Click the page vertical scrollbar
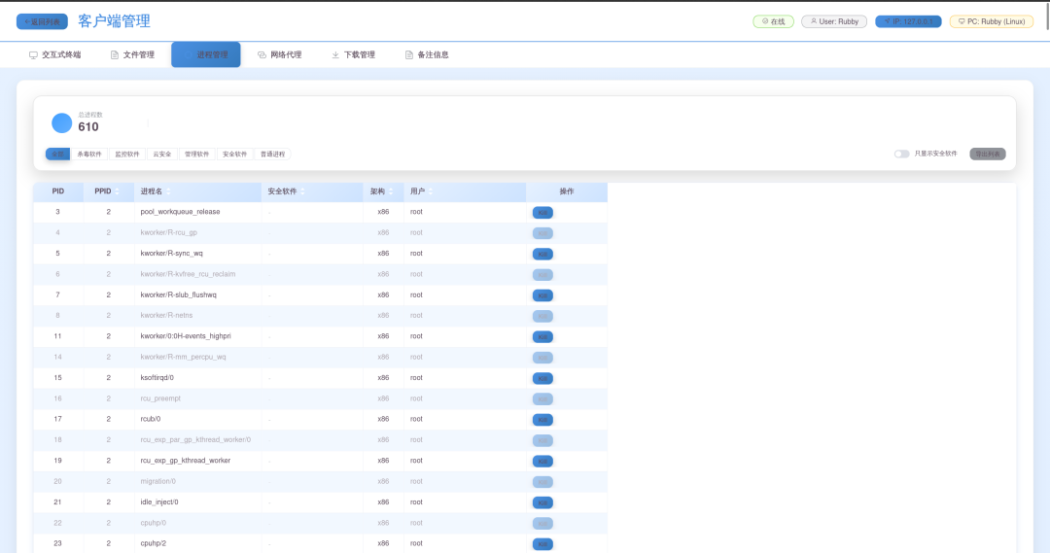The height and width of the screenshot is (553, 1050). pos(1047,17)
